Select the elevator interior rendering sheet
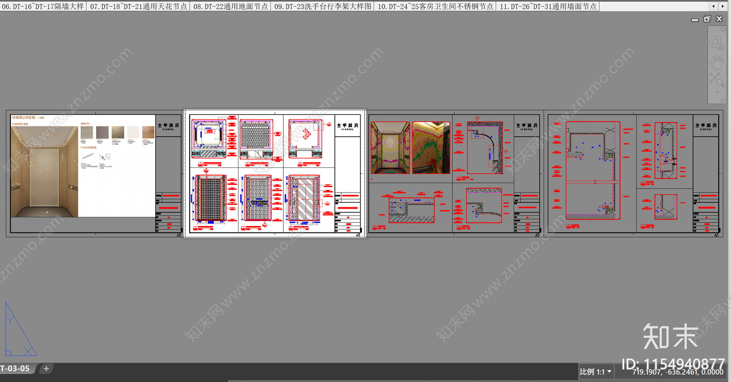731x382 pixels. click(94, 173)
